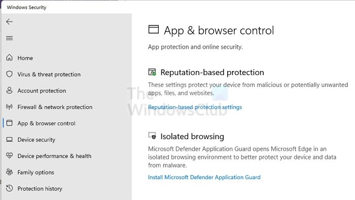Click the App & browser control sidebar icon
This screenshot has height=200, width=355.
(x=9, y=123)
